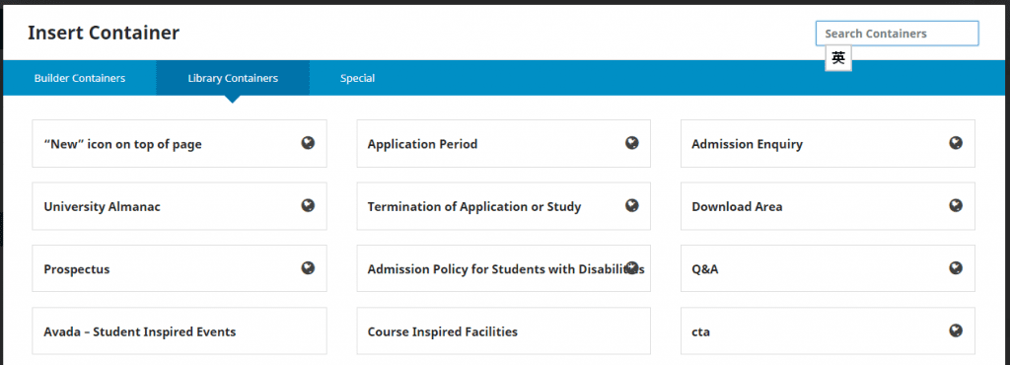1010x365 pixels.
Task: Click globe icon on University Almanac card
Action: 308,205
